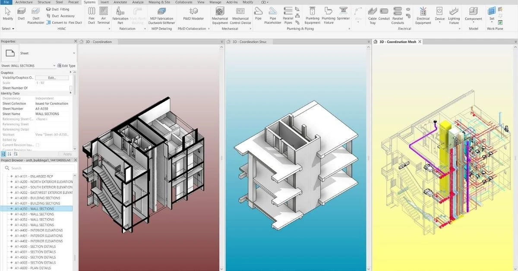
Task: Click Edit for Visibility/Graphics Overrides
Action: (52, 78)
